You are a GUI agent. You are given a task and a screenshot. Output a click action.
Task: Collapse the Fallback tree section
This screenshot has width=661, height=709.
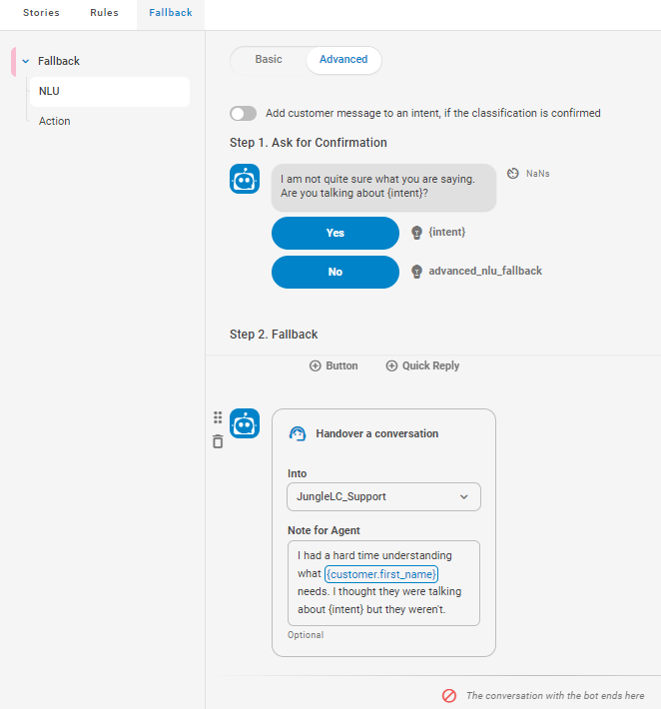26,61
